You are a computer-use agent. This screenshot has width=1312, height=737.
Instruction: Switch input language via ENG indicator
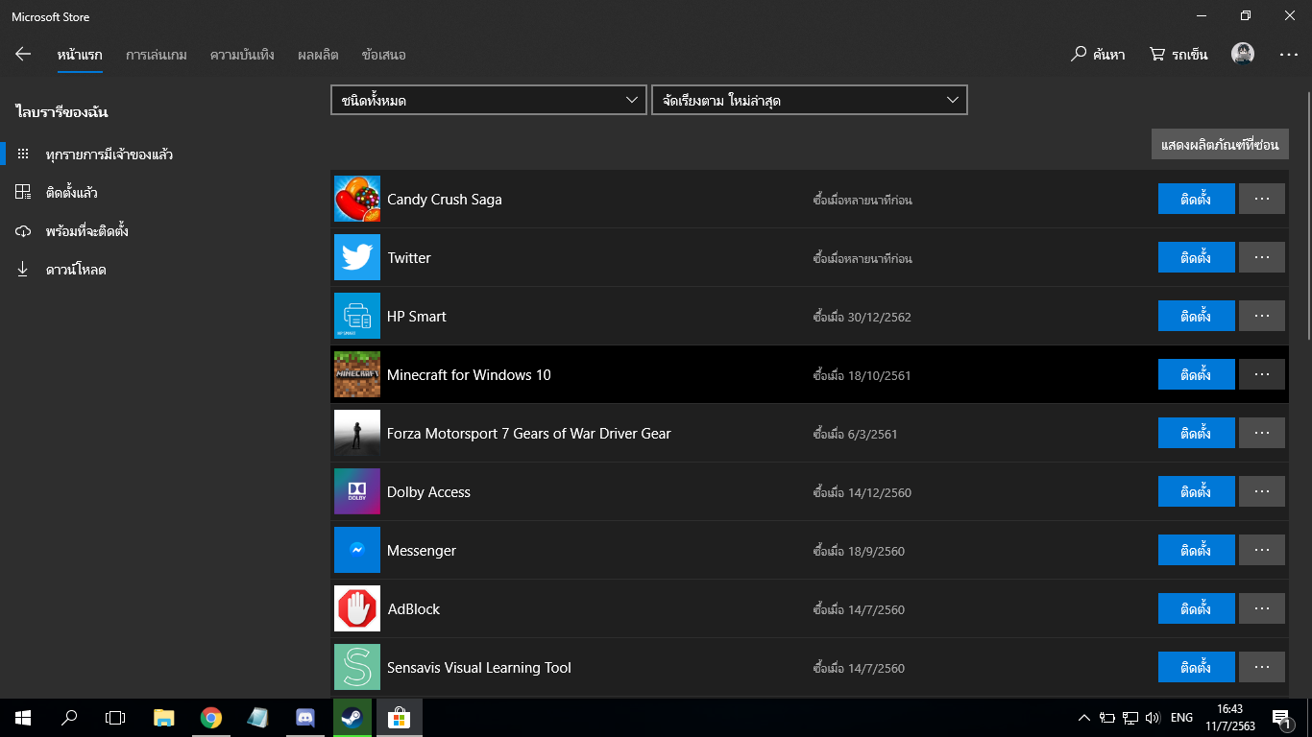[1182, 717]
